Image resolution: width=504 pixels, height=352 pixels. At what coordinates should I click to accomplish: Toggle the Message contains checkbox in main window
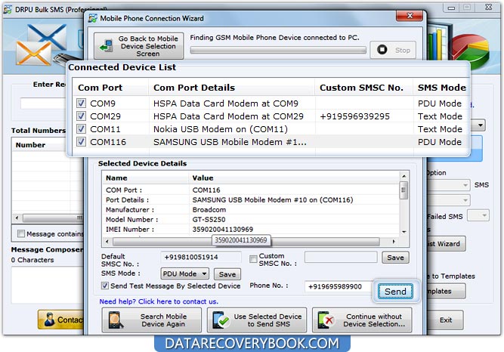pos(21,233)
